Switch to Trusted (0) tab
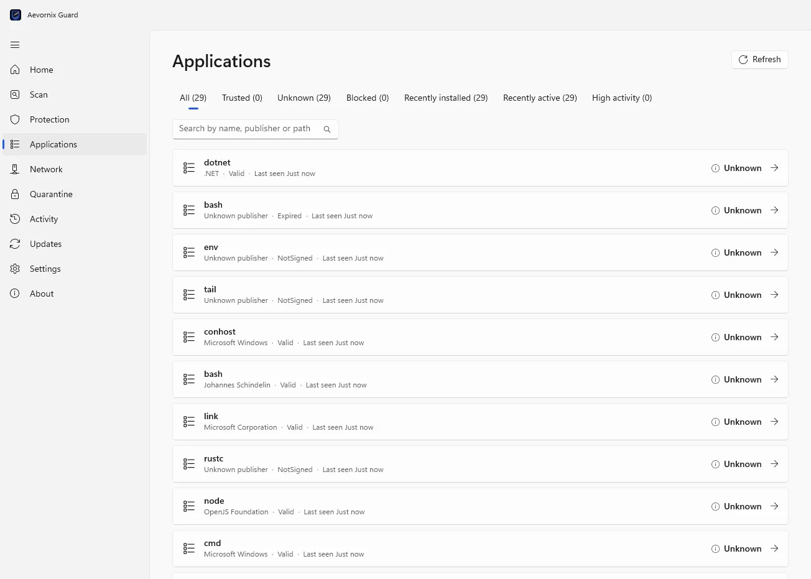Viewport: 811px width, 579px height. click(x=242, y=98)
